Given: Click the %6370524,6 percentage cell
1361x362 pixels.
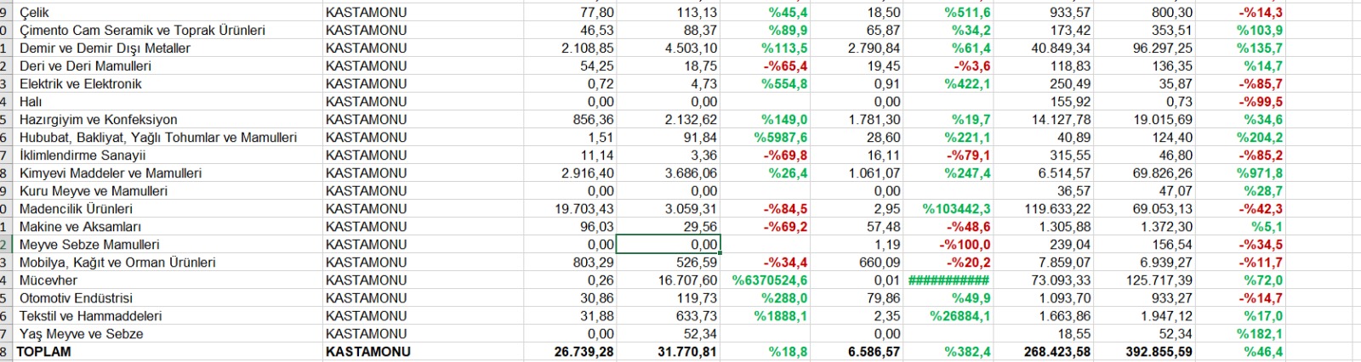Looking at the screenshot, I should coord(769,280).
